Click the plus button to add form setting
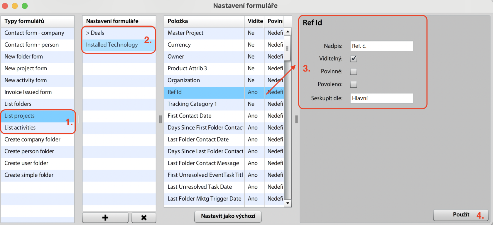This screenshot has width=493, height=225. click(x=105, y=217)
